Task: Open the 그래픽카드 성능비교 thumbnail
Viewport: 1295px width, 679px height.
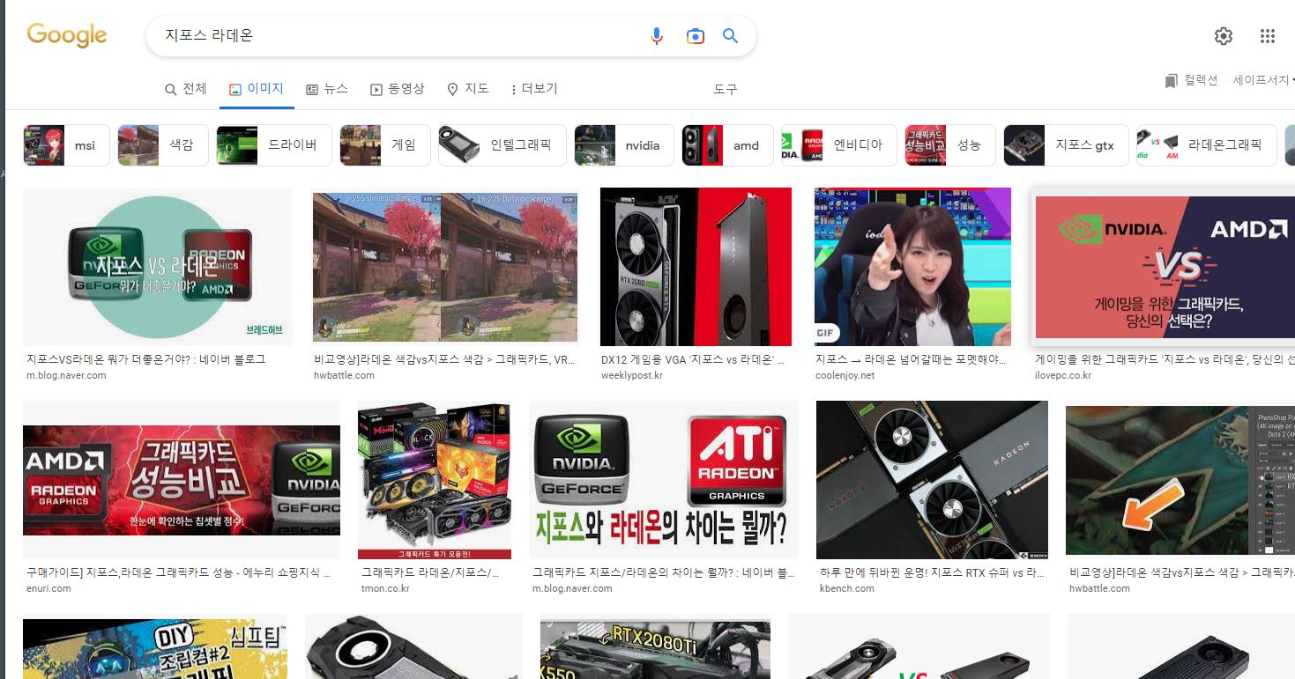Action: [x=182, y=480]
